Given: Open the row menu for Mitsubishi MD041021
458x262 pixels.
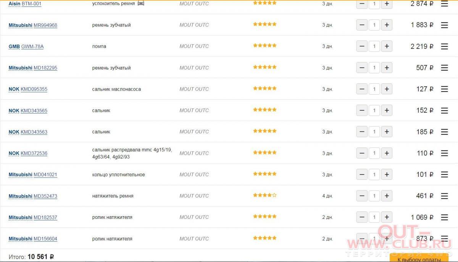Looking at the screenshot, I should (x=444, y=175).
